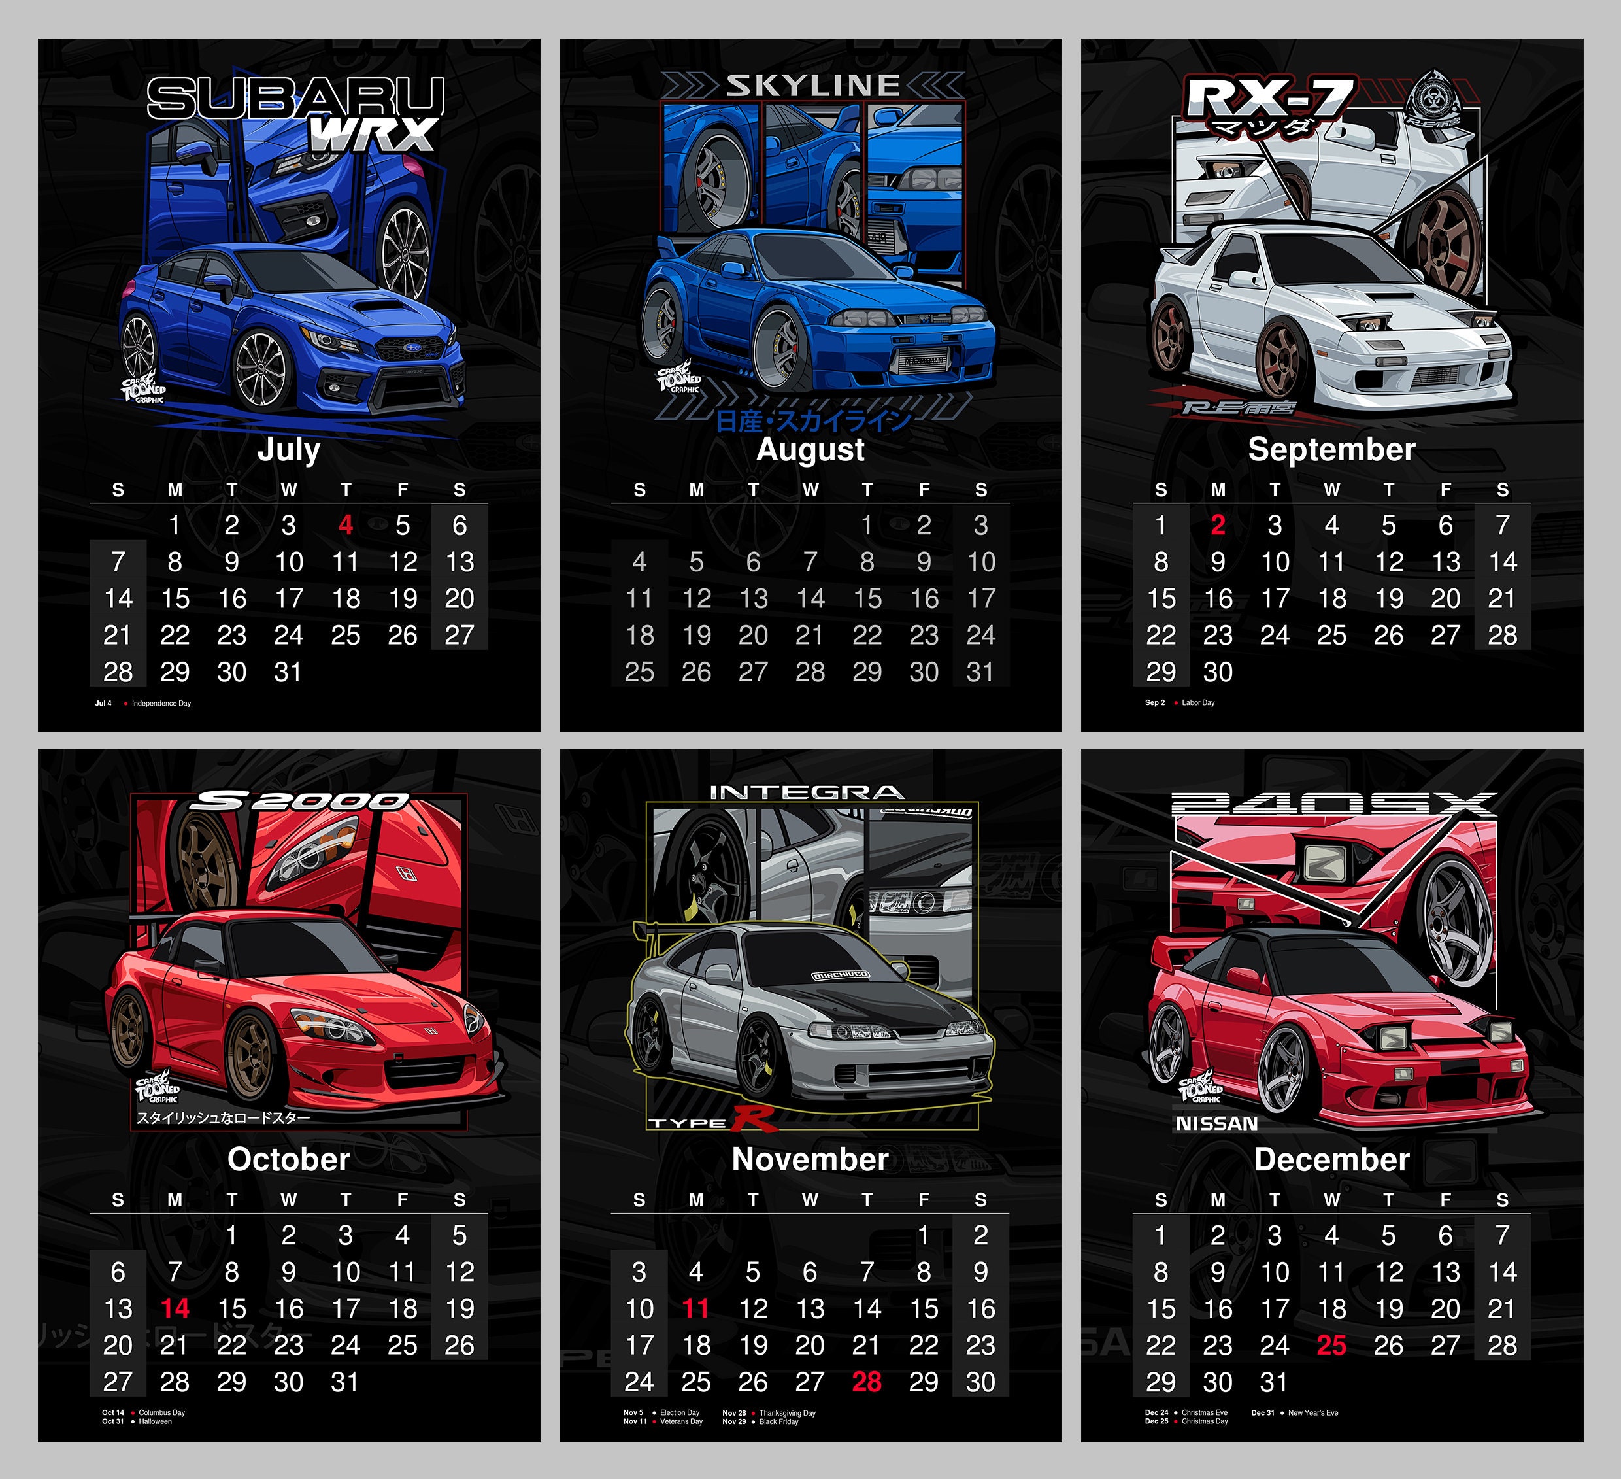Click the "Thanksgiving Day" holiday note

(787, 1413)
